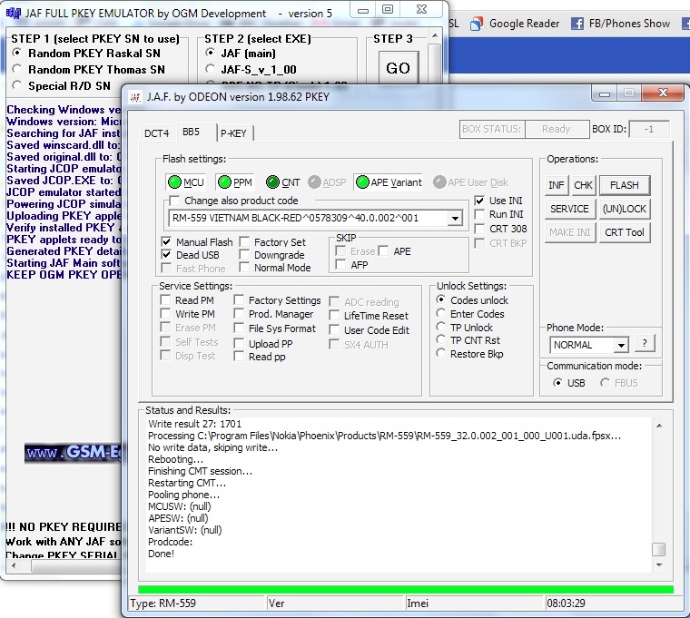Viewport: 690px width, 618px height.
Task: Enable the CRT 308 checkbox
Action: [479, 229]
